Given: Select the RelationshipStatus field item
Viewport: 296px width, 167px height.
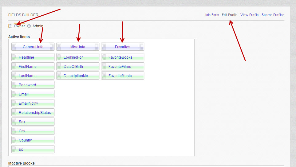Looking at the screenshot, I should point(35,113).
